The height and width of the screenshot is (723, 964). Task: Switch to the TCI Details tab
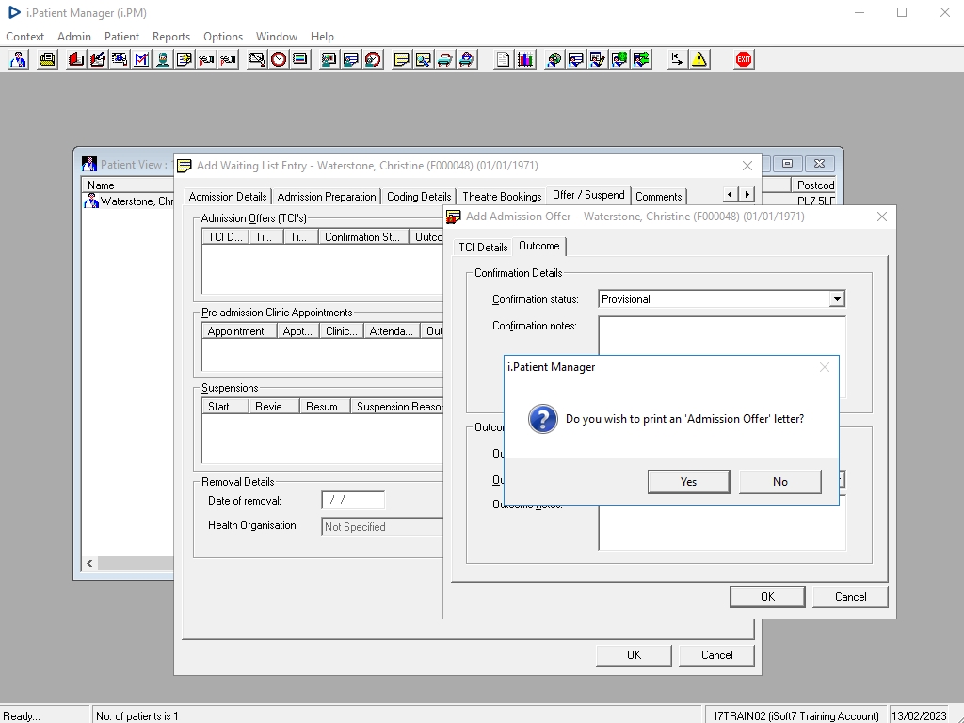483,248
